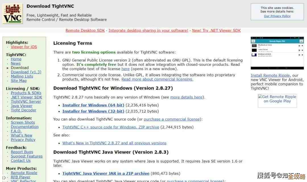307x182 pixels.
Task: Download the Installer for Windows (32-bit)
Action: [93, 111]
